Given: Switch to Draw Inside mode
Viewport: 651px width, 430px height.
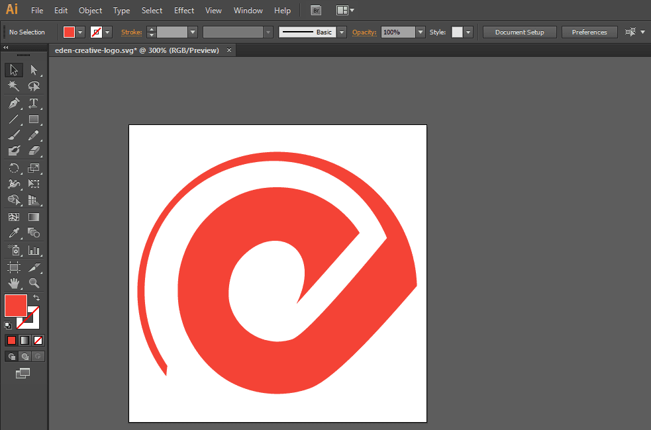Looking at the screenshot, I should pyautogui.click(x=38, y=356).
